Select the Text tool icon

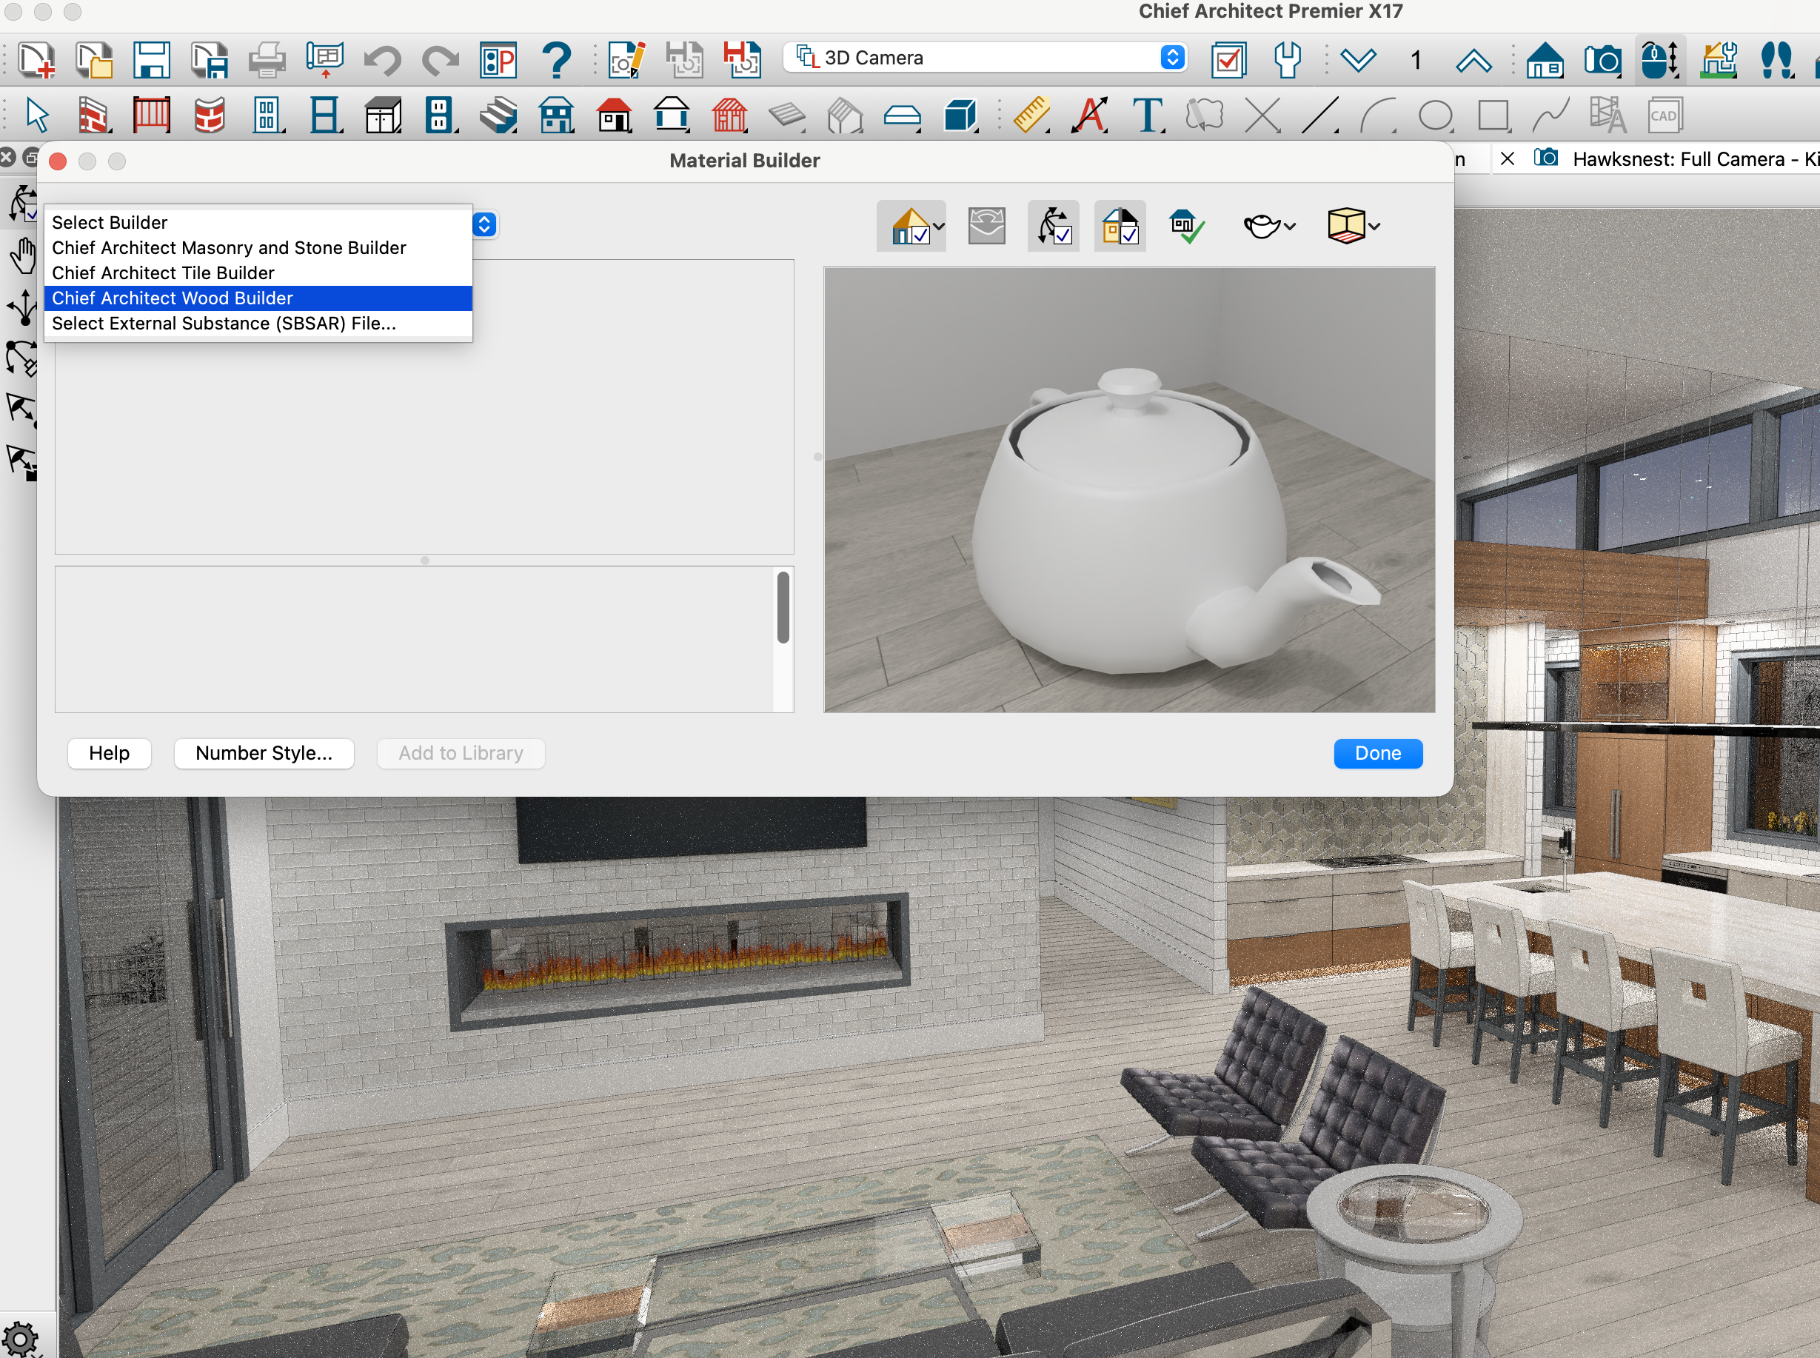[1148, 115]
